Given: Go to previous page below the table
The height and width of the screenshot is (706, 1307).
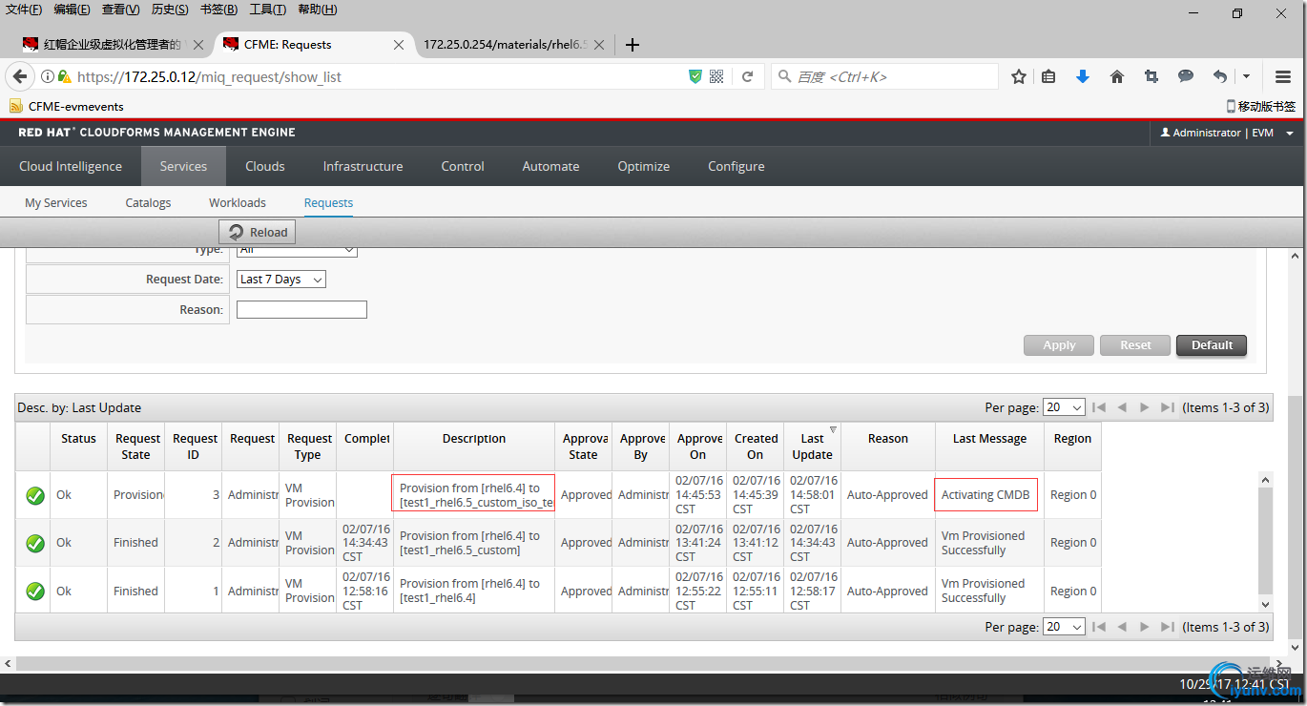Looking at the screenshot, I should 1123,627.
